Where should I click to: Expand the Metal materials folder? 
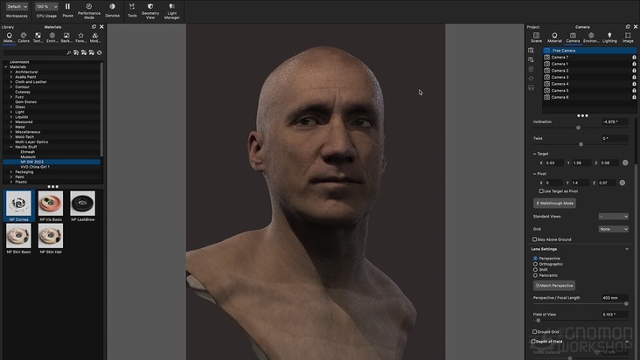coord(11,127)
